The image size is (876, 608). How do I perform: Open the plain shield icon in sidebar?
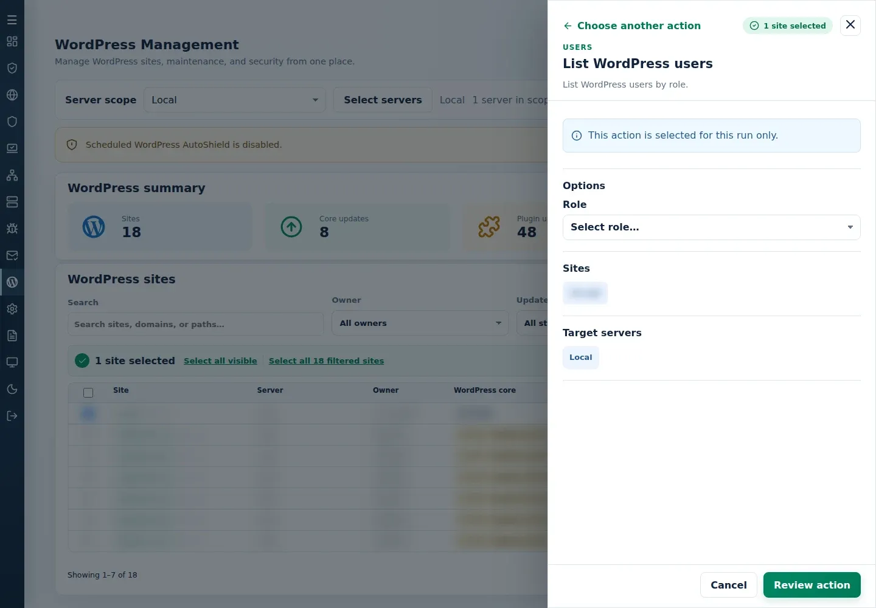point(12,122)
